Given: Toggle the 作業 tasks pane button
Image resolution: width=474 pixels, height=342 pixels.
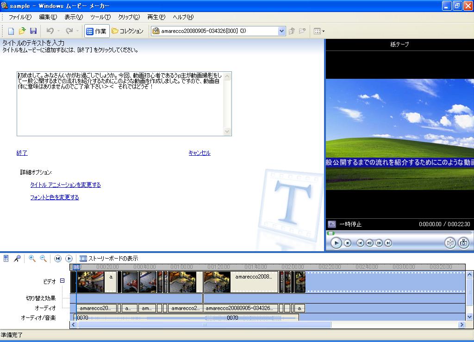Looking at the screenshot, I should [x=97, y=31].
